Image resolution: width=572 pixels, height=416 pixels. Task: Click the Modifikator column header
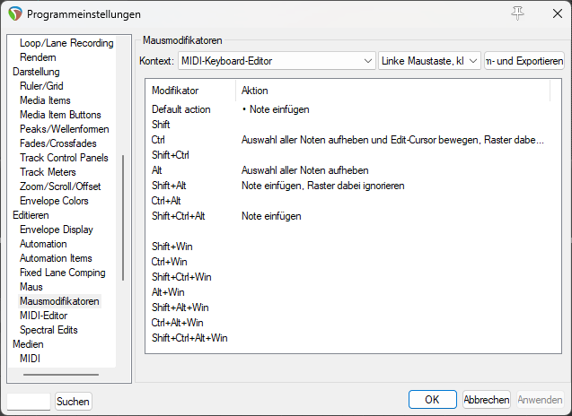tap(175, 91)
